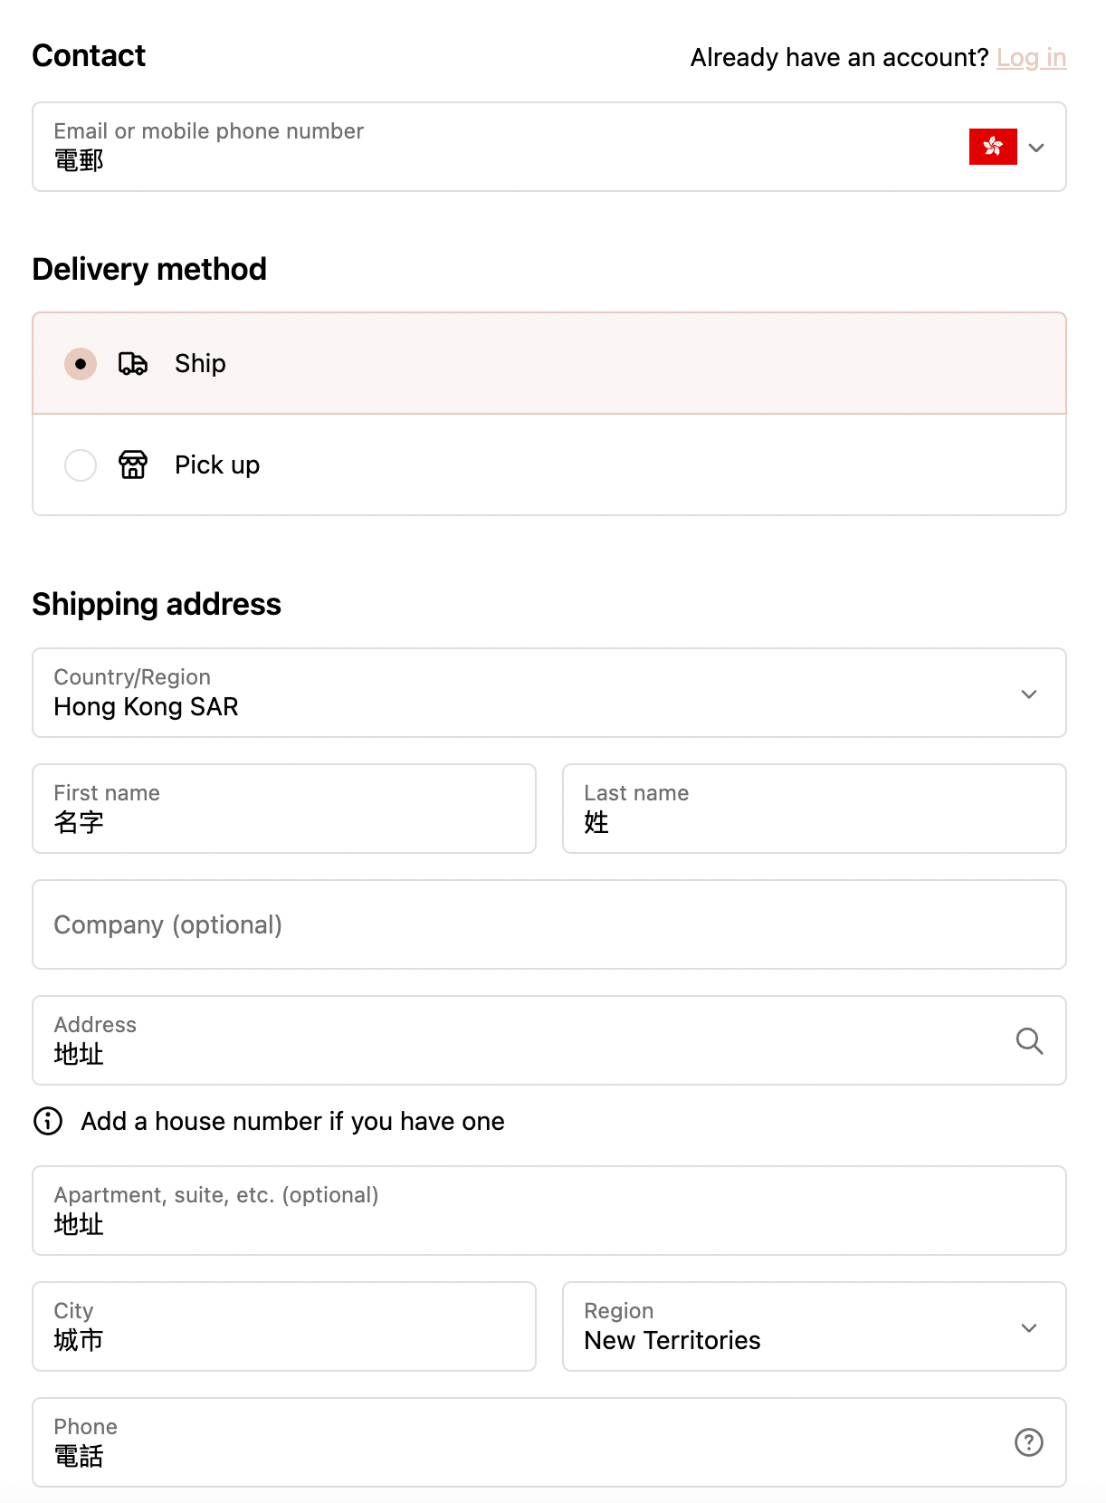Focus the Company (optional) field
1106x1503 pixels.
click(549, 924)
